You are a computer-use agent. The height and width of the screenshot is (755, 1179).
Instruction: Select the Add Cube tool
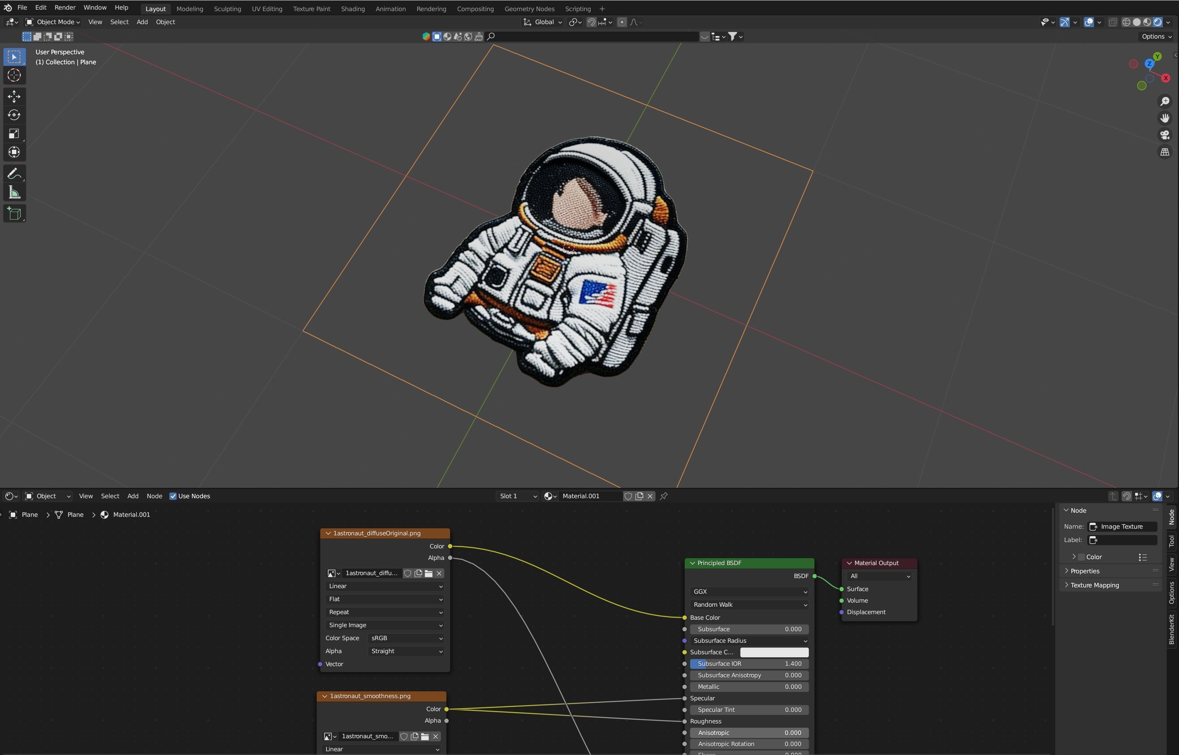pyautogui.click(x=14, y=214)
